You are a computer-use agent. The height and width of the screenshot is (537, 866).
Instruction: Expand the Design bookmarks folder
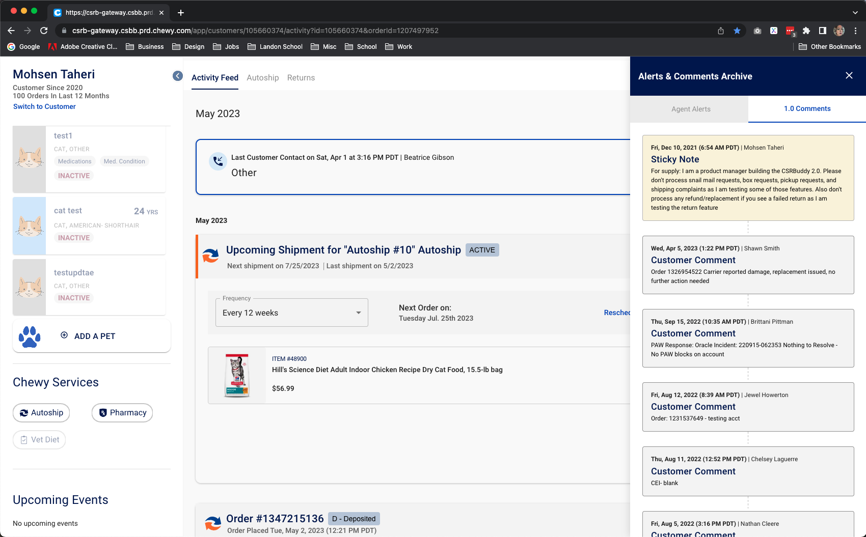click(x=188, y=46)
